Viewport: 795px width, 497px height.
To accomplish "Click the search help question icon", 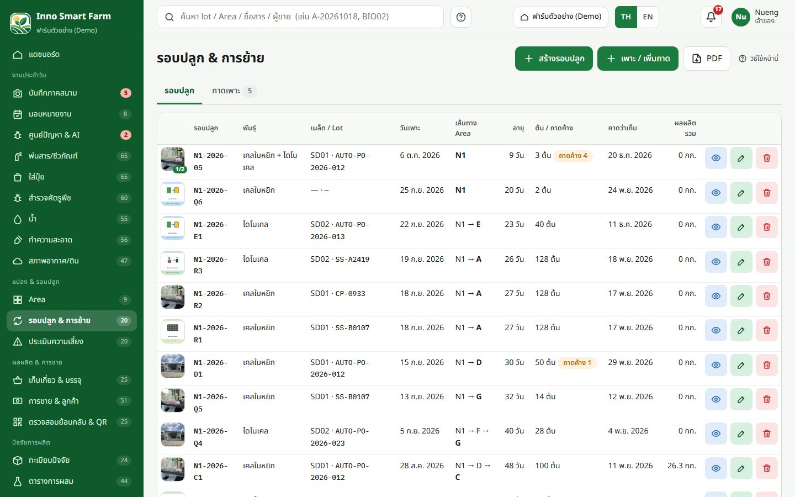I will click(x=461, y=17).
